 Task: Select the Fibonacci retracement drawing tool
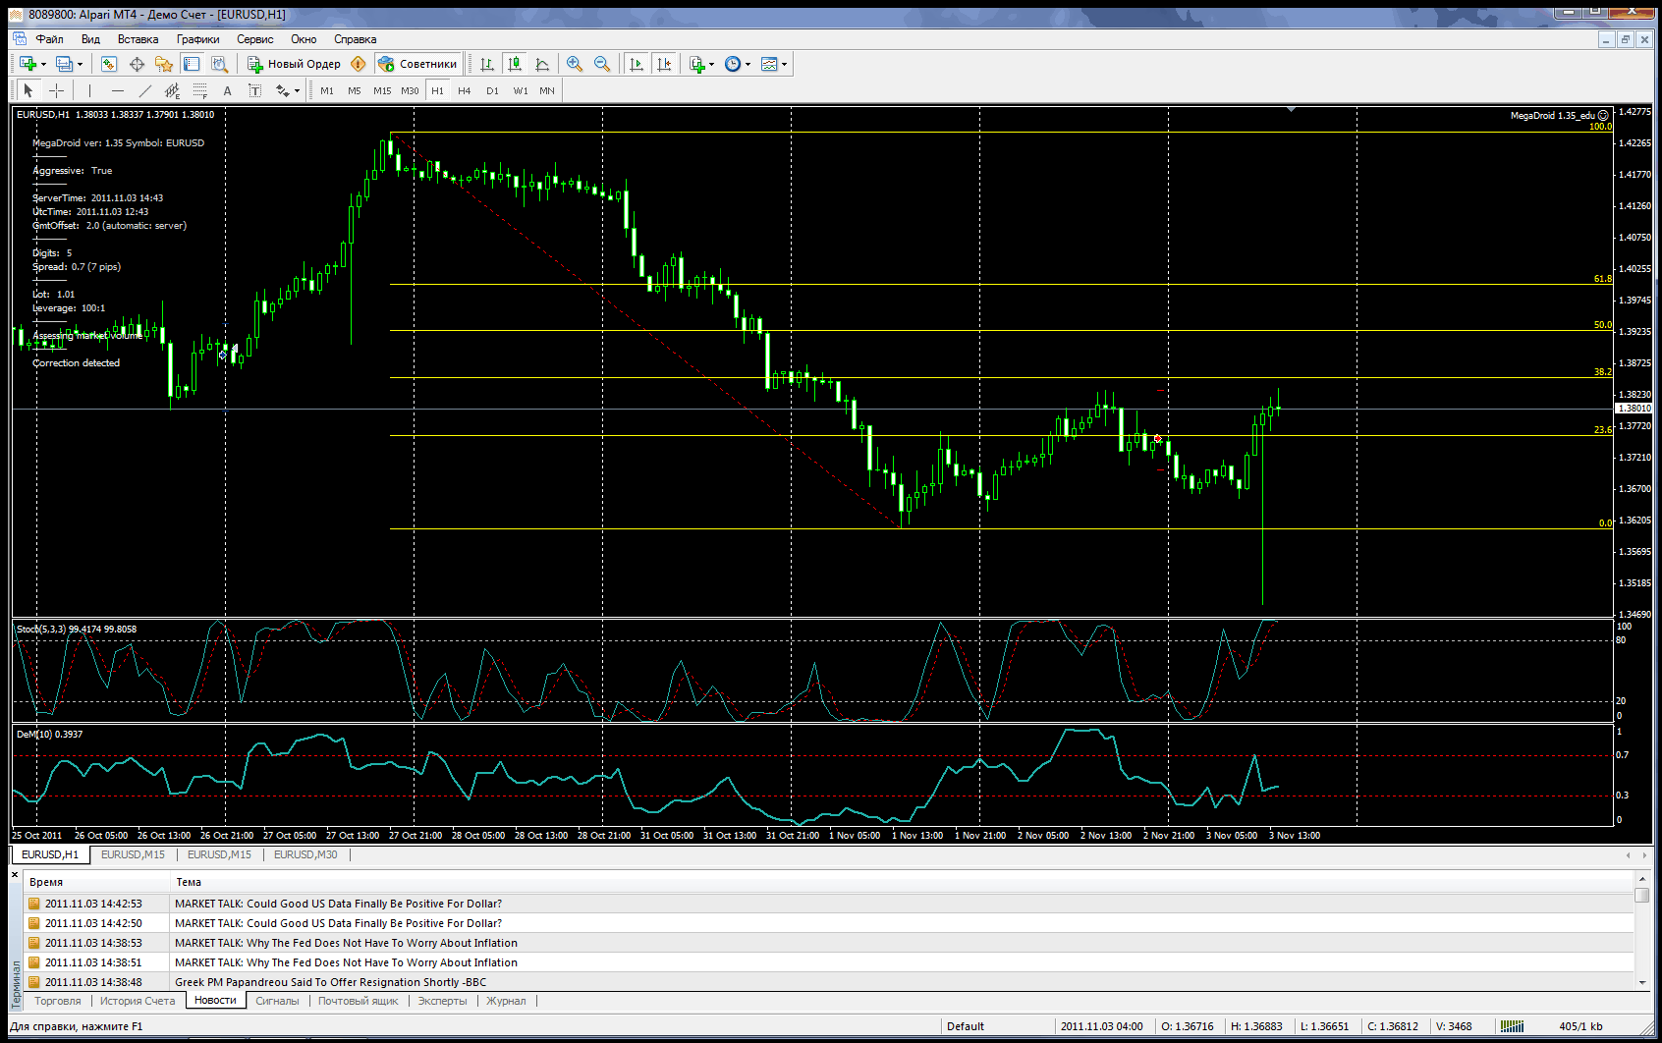pos(199,90)
